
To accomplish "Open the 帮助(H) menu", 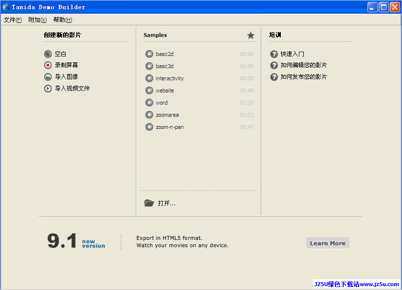I will pyautogui.click(x=63, y=20).
